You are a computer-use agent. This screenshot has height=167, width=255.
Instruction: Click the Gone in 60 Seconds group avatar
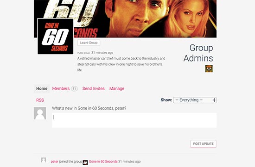tap(56, 37)
